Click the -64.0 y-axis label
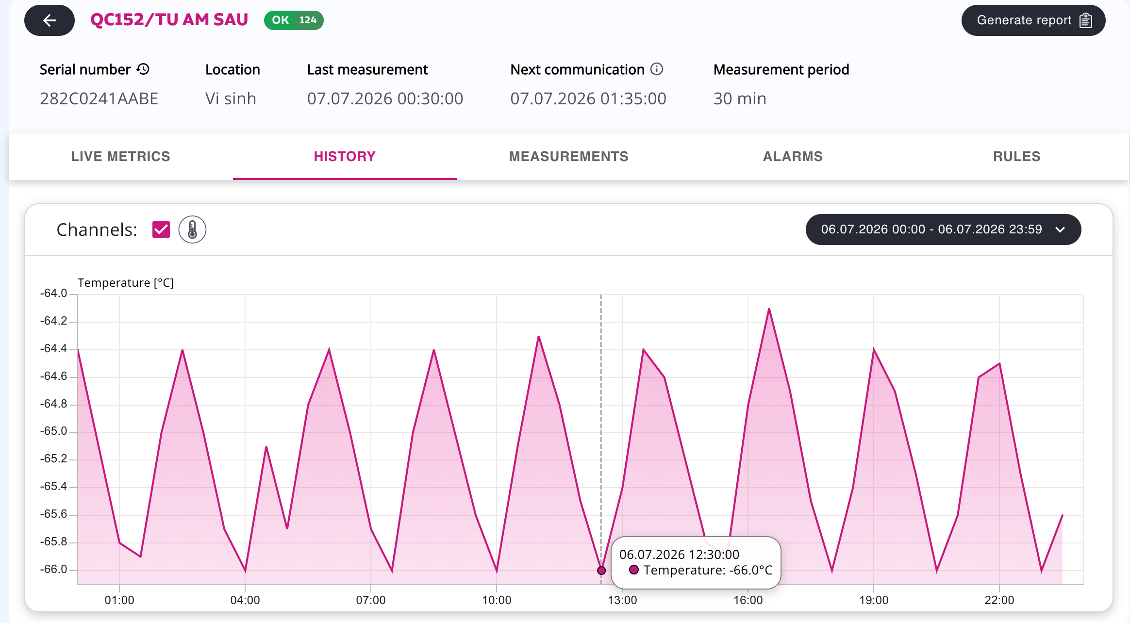 coord(53,293)
